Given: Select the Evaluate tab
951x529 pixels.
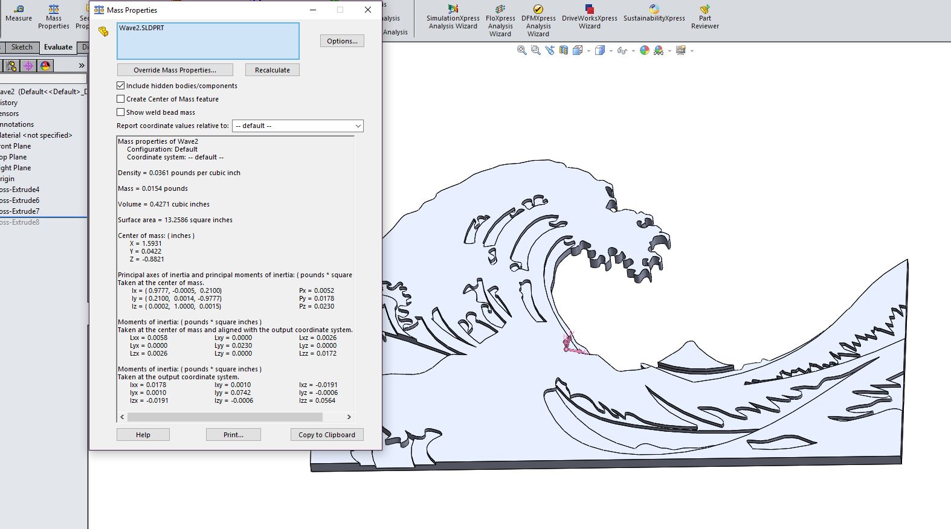Looking at the screenshot, I should [58, 47].
